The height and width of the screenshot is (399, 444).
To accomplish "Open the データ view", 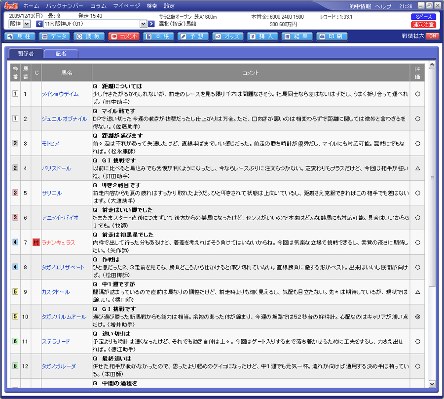I will pyautogui.click(x=54, y=36).
